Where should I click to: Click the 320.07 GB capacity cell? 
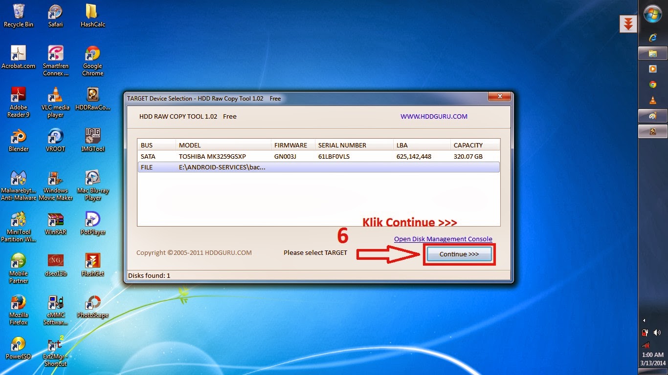[x=468, y=157]
